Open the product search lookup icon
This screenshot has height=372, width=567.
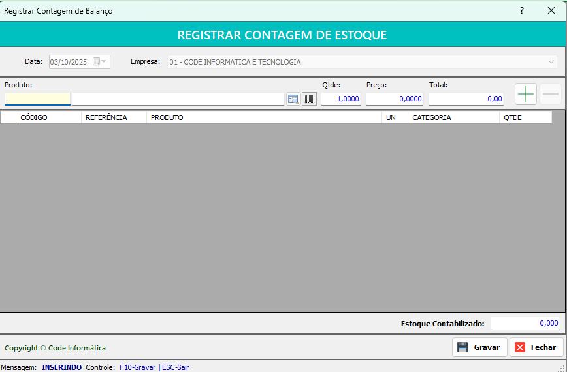(x=293, y=99)
